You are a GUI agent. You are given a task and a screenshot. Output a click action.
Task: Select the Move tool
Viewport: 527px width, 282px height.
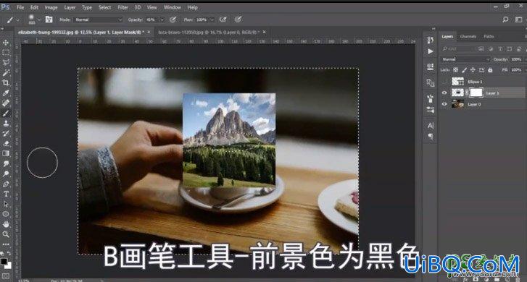pyautogui.click(x=6, y=43)
